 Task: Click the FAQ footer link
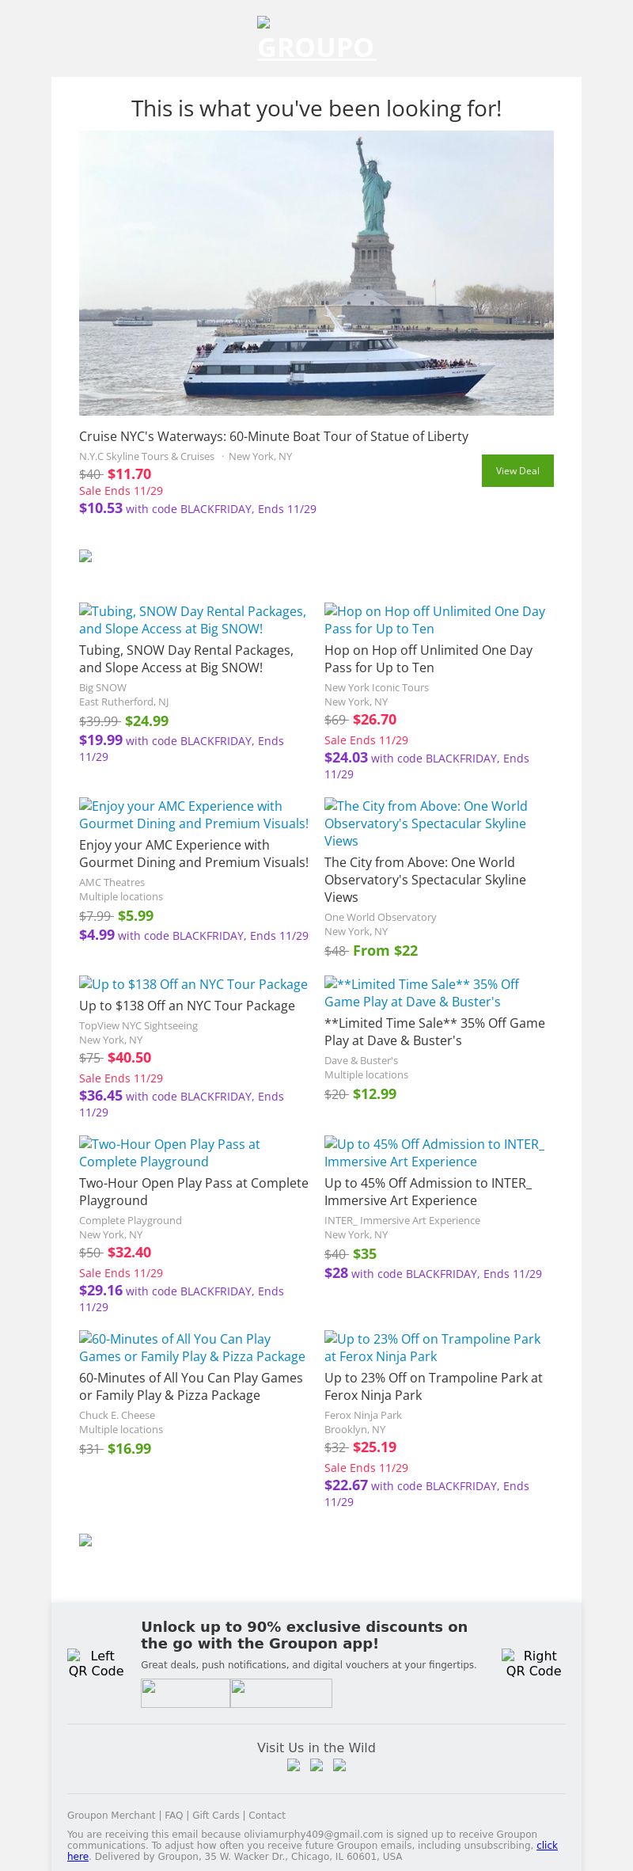coord(174,1816)
